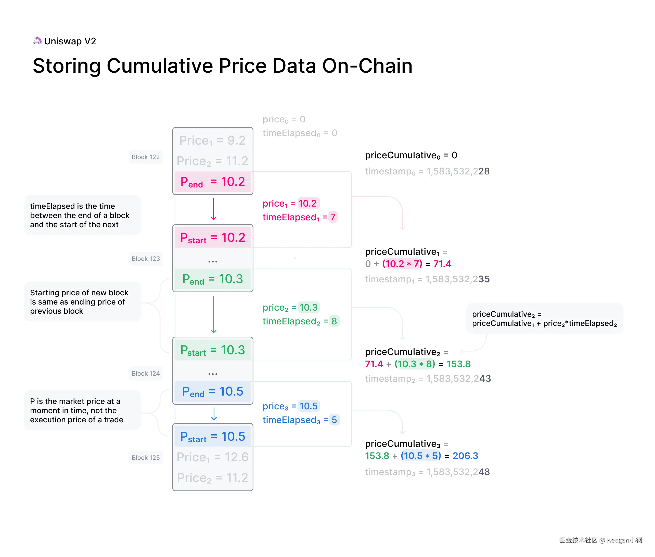
Task: Click the green down arrow below Block 123
Action: (x=213, y=314)
